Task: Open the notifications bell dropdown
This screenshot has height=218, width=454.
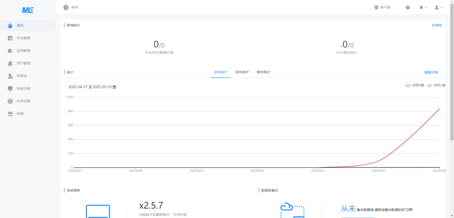Action: pos(423,7)
